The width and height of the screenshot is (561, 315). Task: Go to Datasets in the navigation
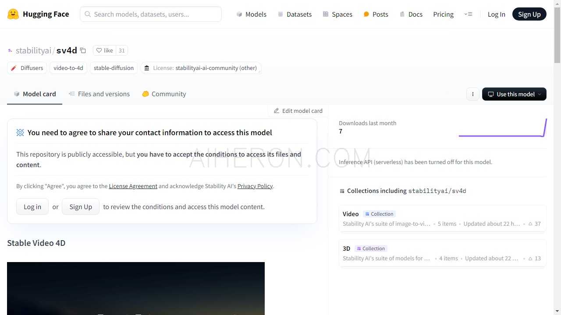295,14
